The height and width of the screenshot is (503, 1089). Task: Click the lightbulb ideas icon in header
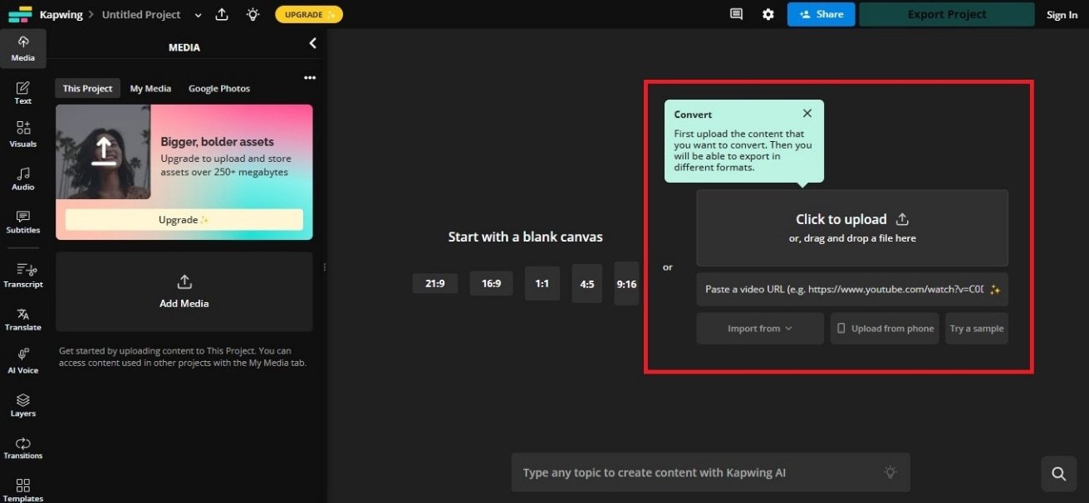point(253,14)
